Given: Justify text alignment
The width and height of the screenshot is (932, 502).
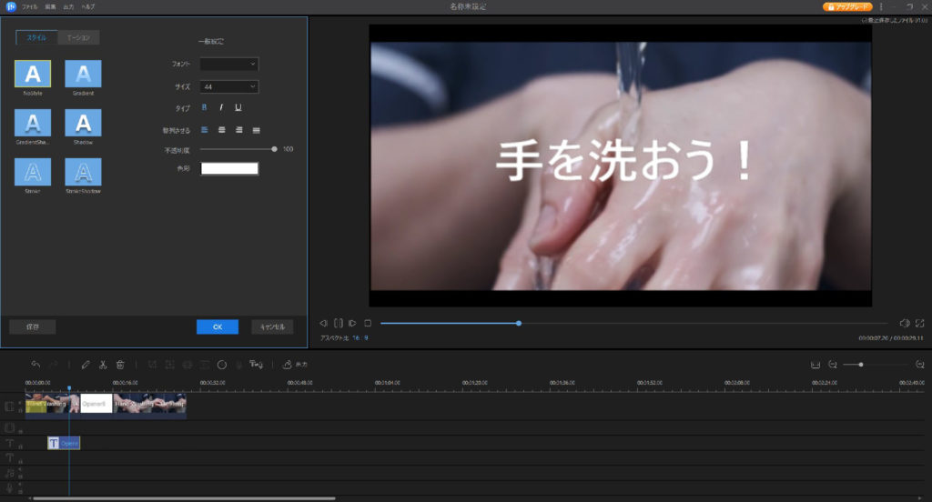Looking at the screenshot, I should point(256,129).
